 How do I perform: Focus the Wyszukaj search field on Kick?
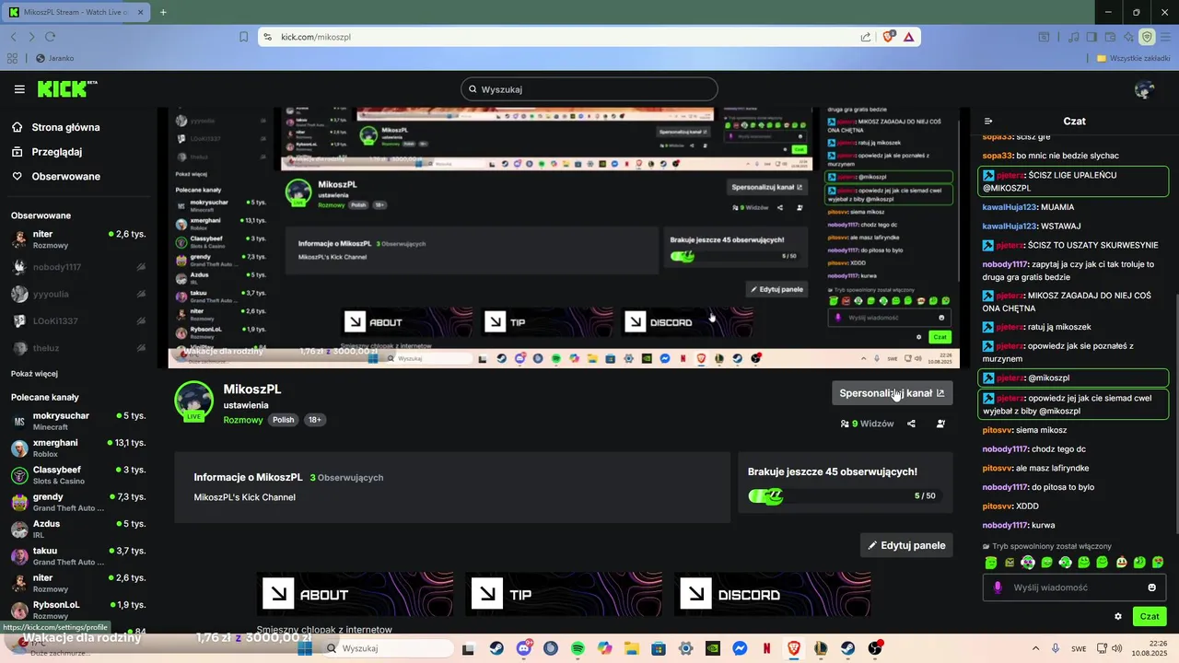589,89
